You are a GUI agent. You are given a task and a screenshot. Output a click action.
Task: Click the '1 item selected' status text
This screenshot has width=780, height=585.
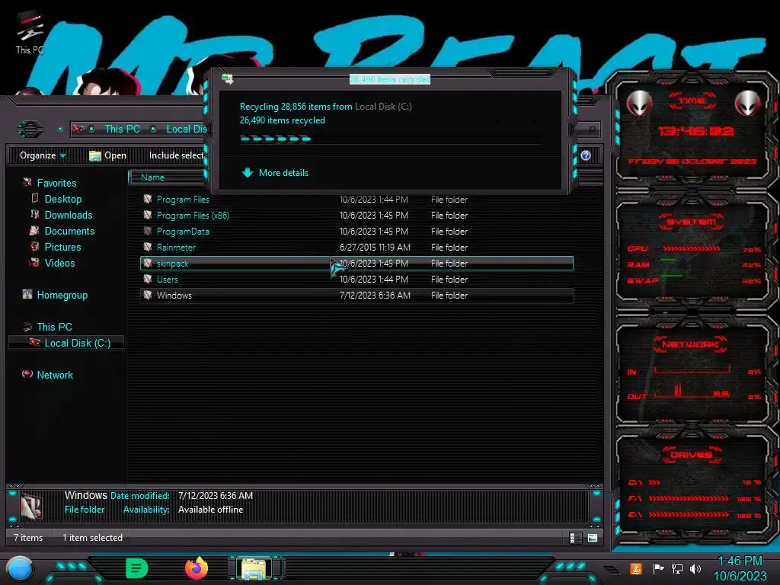tap(92, 538)
